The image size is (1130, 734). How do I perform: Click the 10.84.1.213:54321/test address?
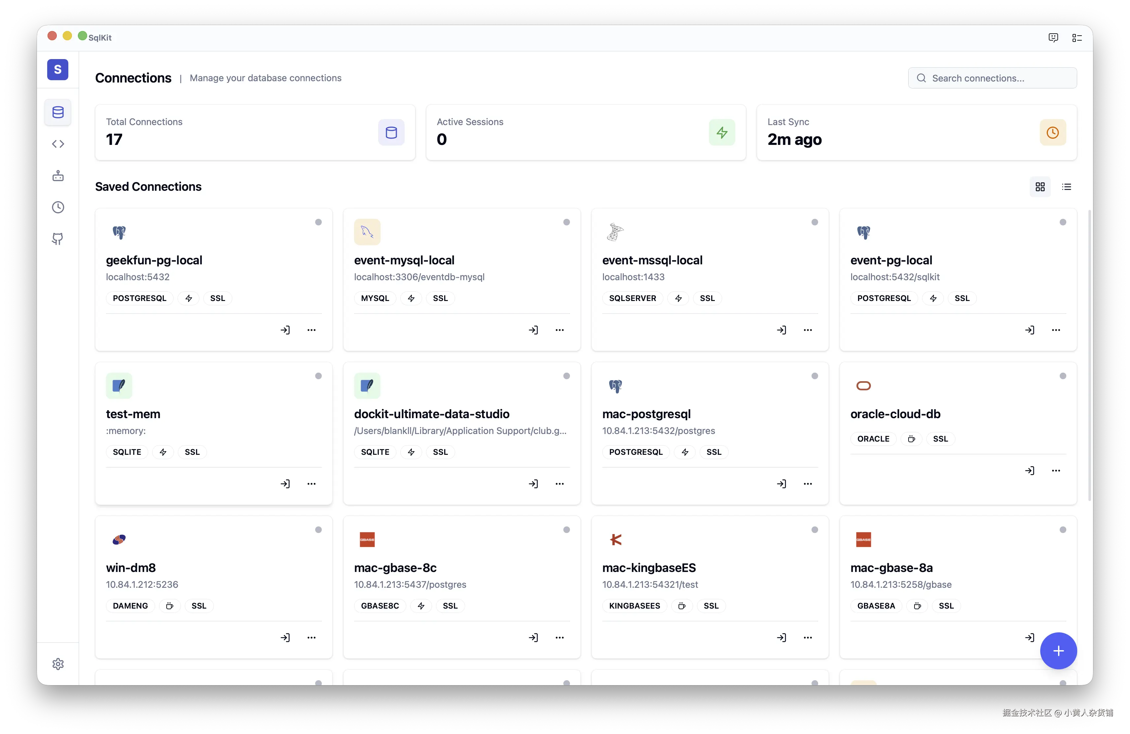click(x=650, y=584)
